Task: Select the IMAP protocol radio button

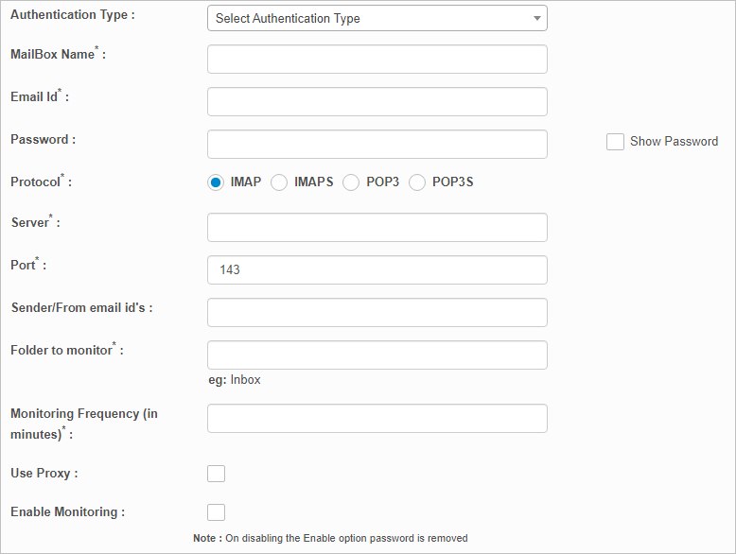Action: click(216, 182)
